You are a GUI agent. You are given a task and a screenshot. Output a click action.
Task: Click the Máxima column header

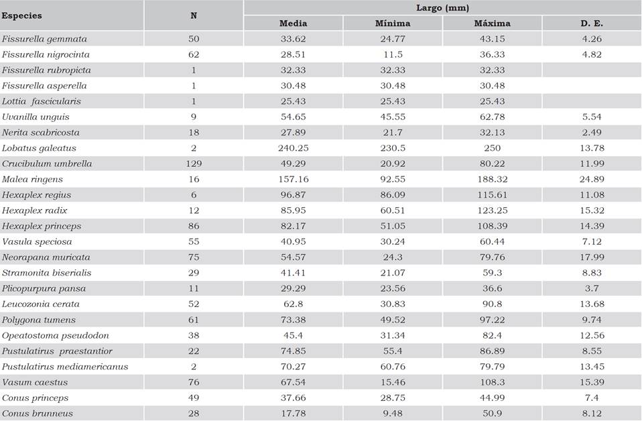492,23
